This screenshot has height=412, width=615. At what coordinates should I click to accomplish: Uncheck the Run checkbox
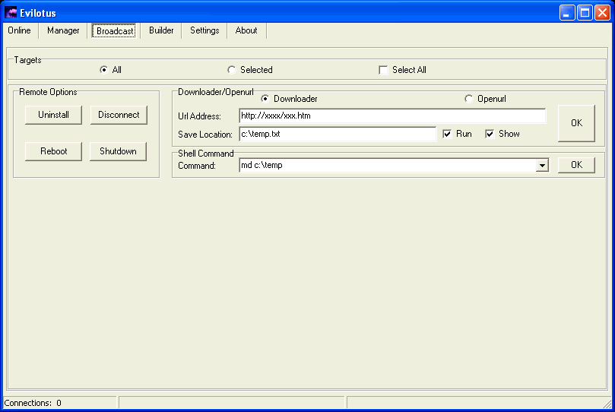[x=448, y=134]
